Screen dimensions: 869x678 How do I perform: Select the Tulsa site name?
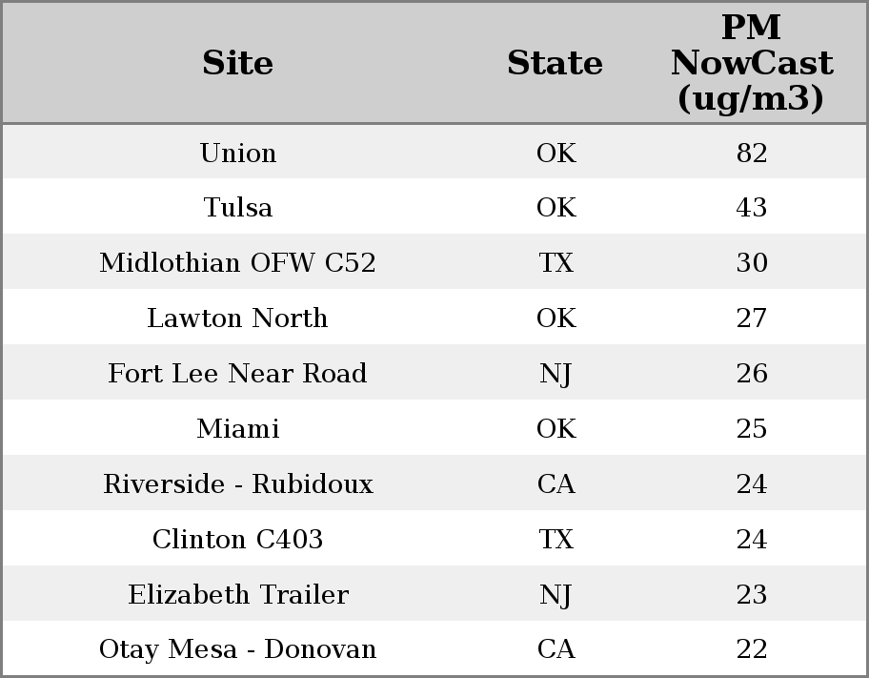pyautogui.click(x=237, y=208)
